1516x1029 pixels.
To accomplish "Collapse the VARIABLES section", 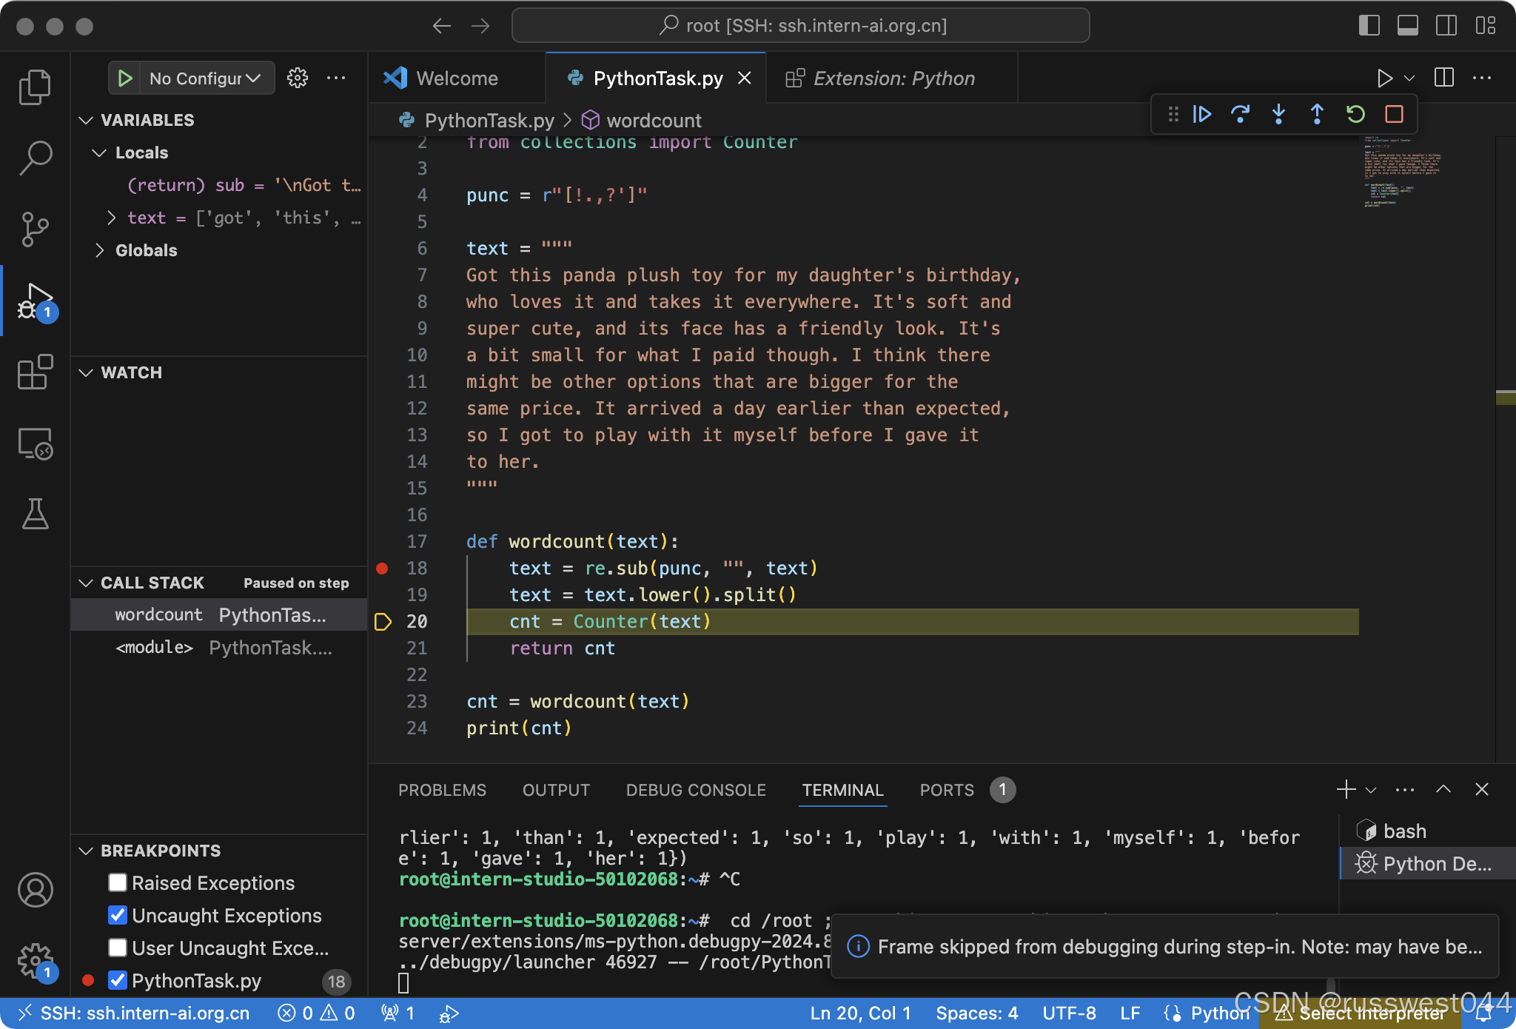I will click(85, 119).
